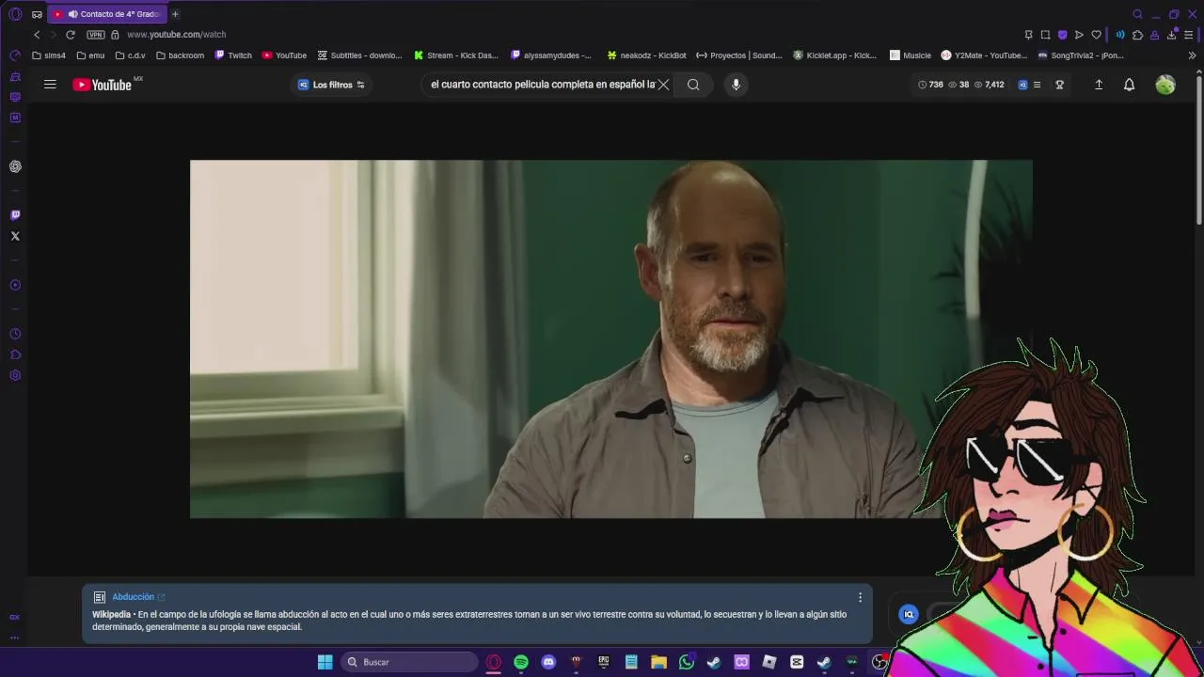This screenshot has width=1204, height=677.
Task: Go back to previous page
Action: pyautogui.click(x=37, y=35)
